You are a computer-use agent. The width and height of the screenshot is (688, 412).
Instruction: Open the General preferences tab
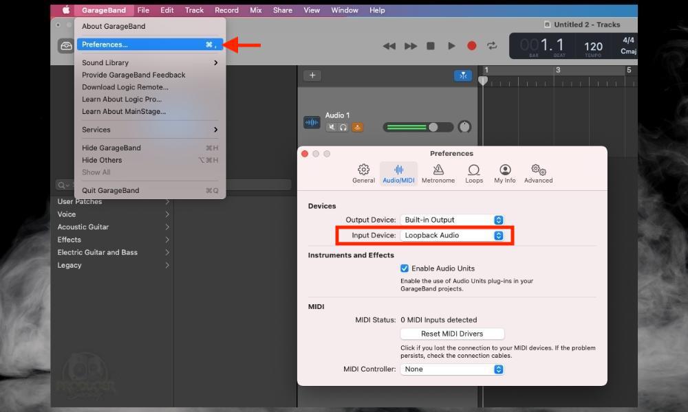click(x=363, y=174)
